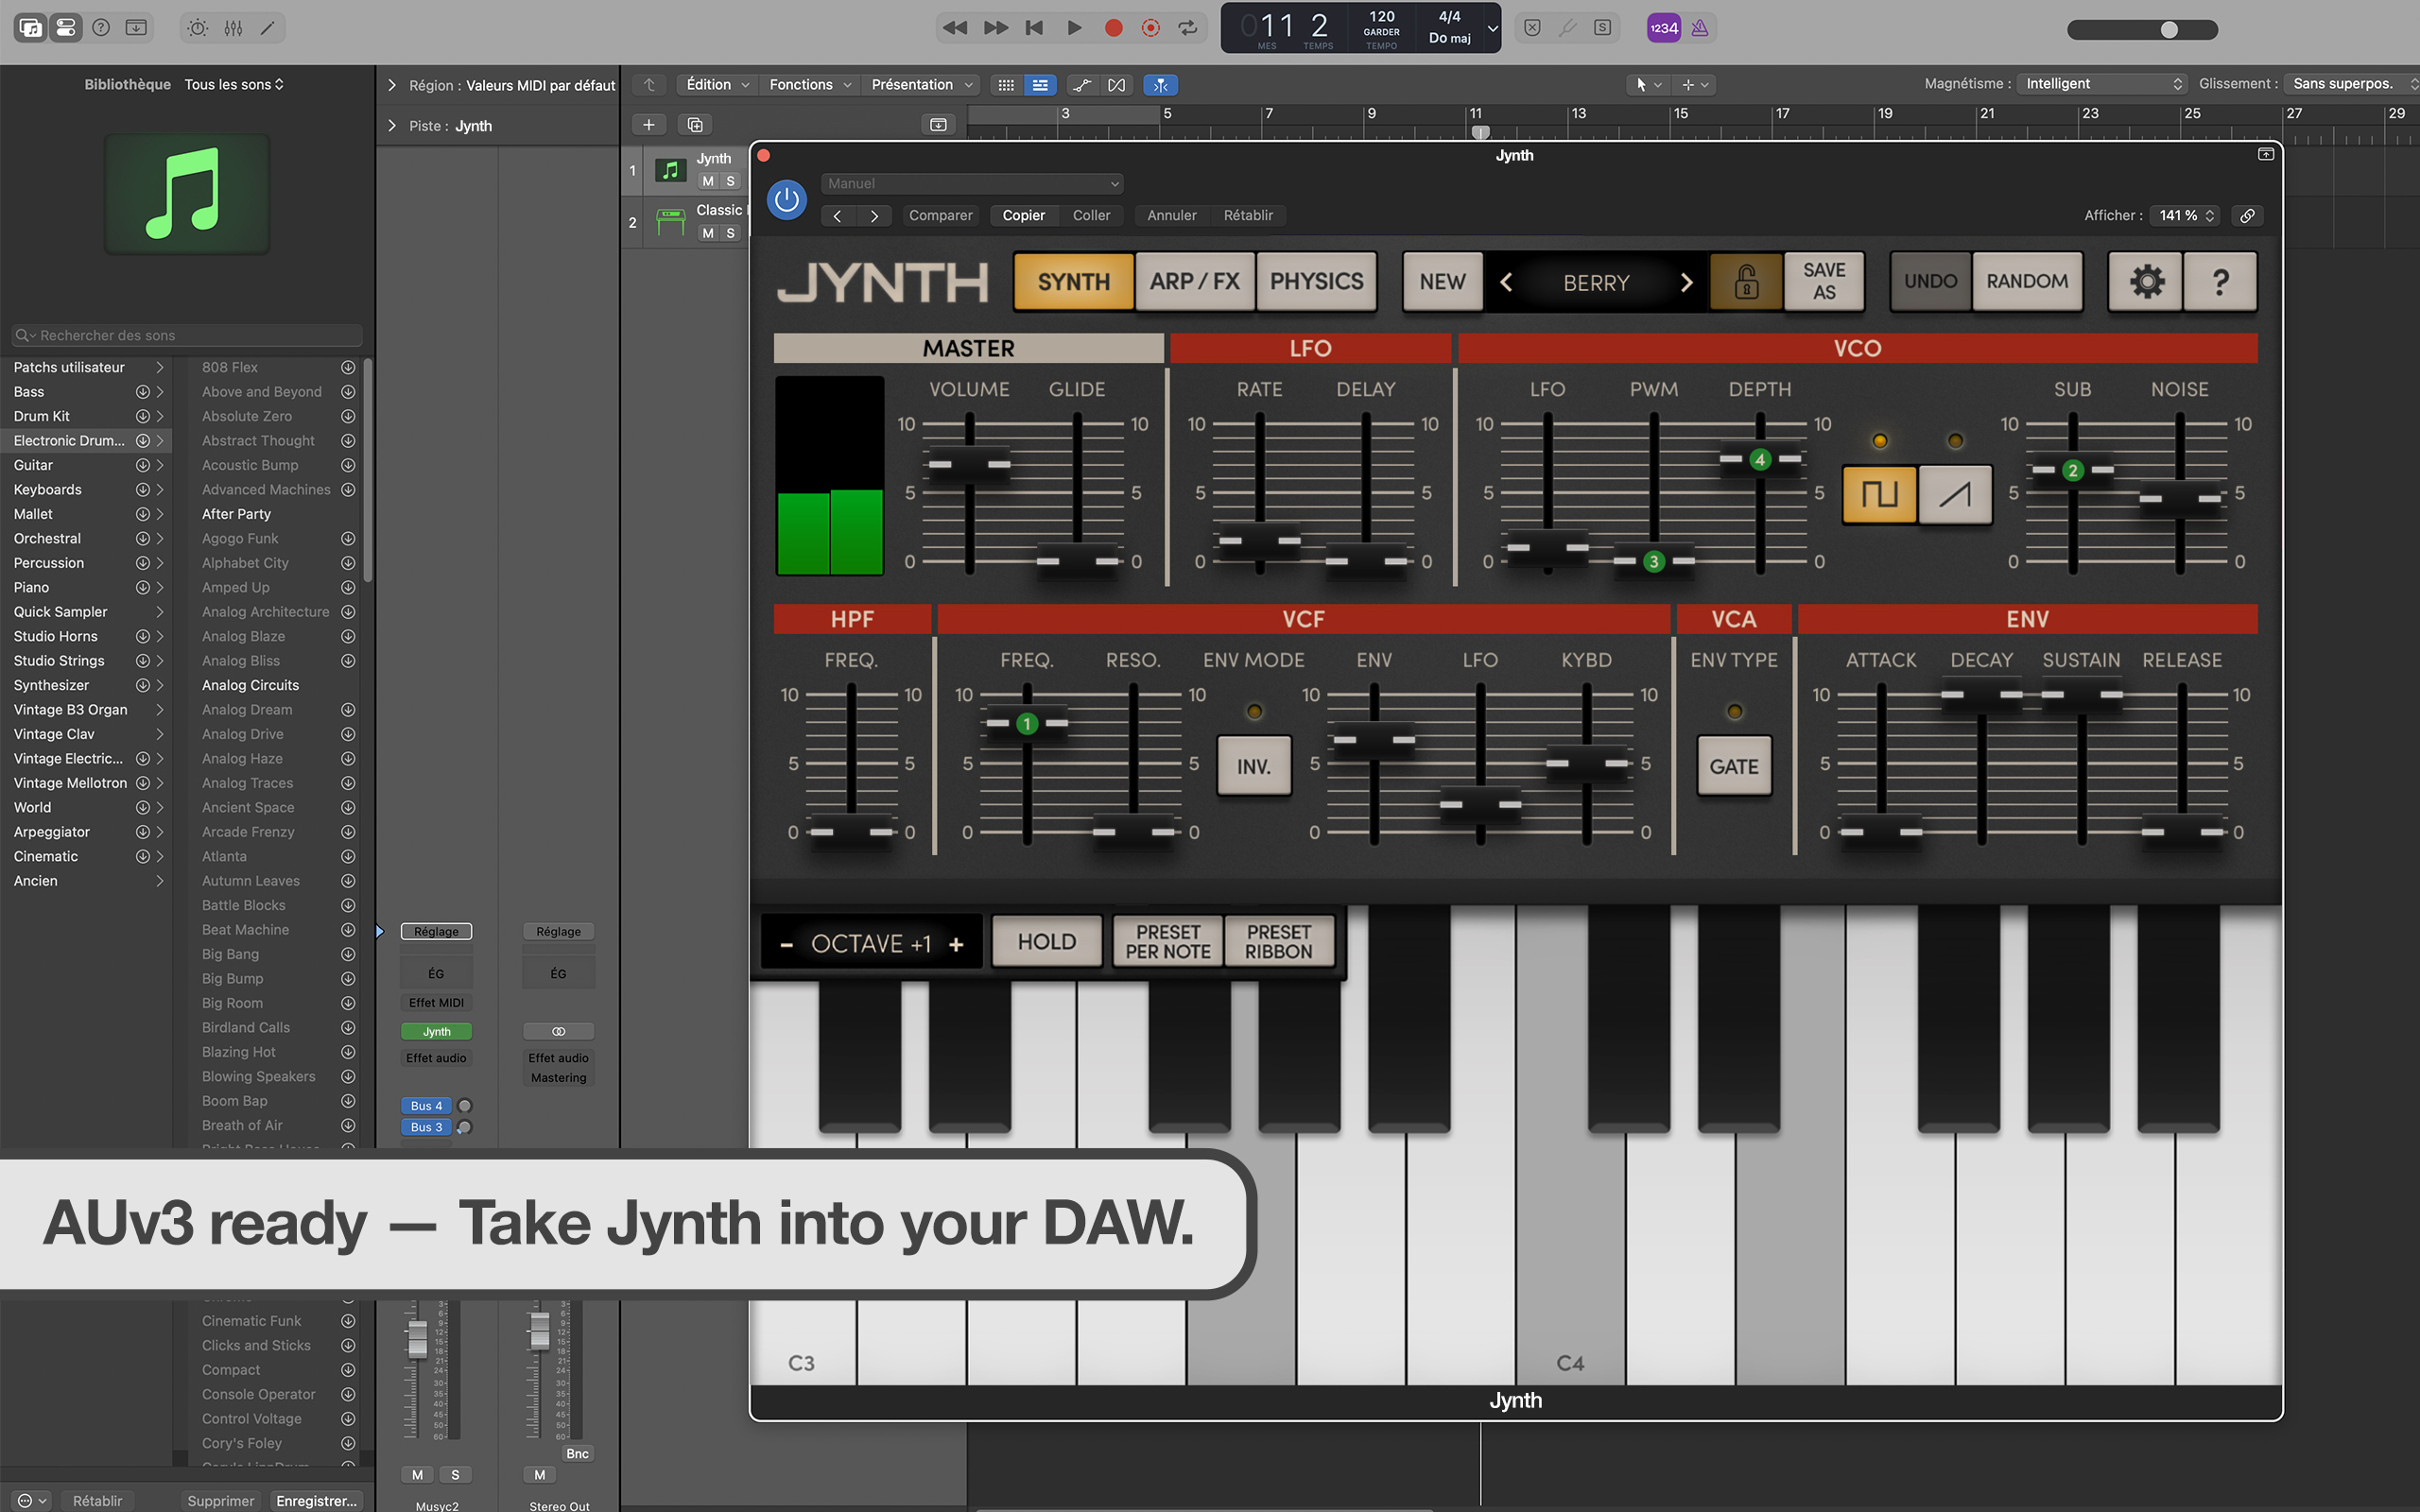The image size is (2420, 1512).
Task: Click the VCF FREQ. slider handle
Action: click(x=1027, y=723)
